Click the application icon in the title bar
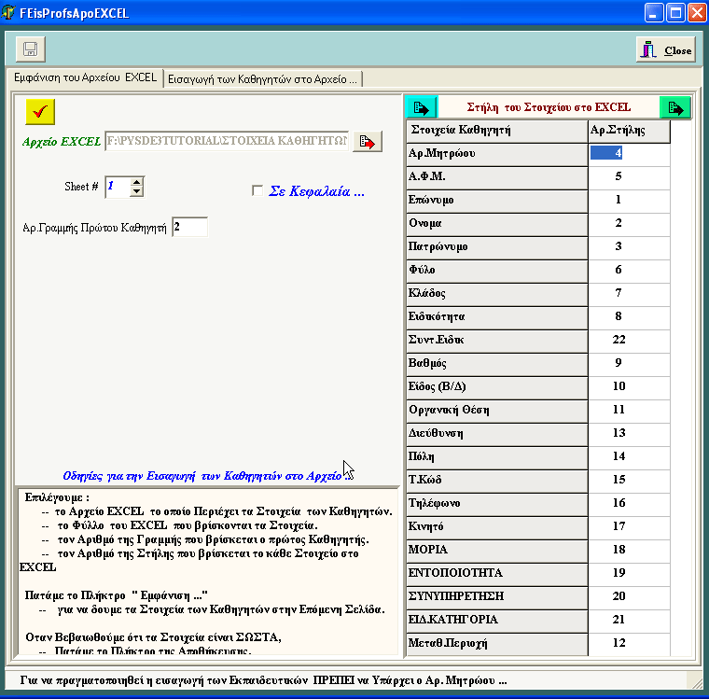 click(11, 13)
